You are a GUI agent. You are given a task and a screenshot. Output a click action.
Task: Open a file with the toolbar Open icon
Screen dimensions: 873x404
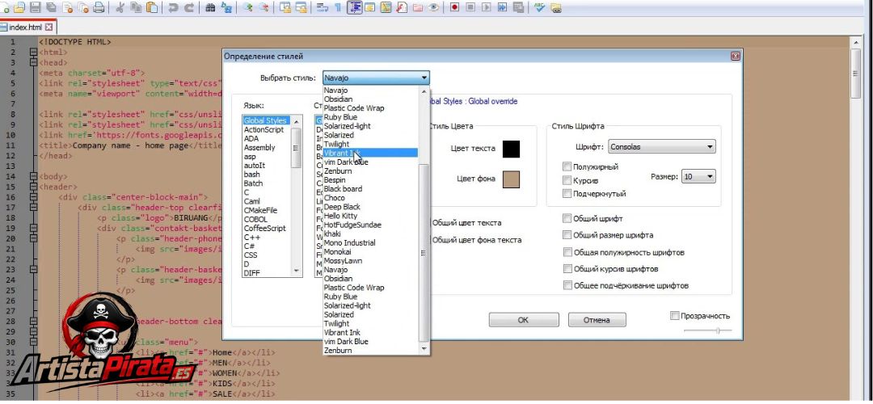pyautogui.click(x=19, y=8)
